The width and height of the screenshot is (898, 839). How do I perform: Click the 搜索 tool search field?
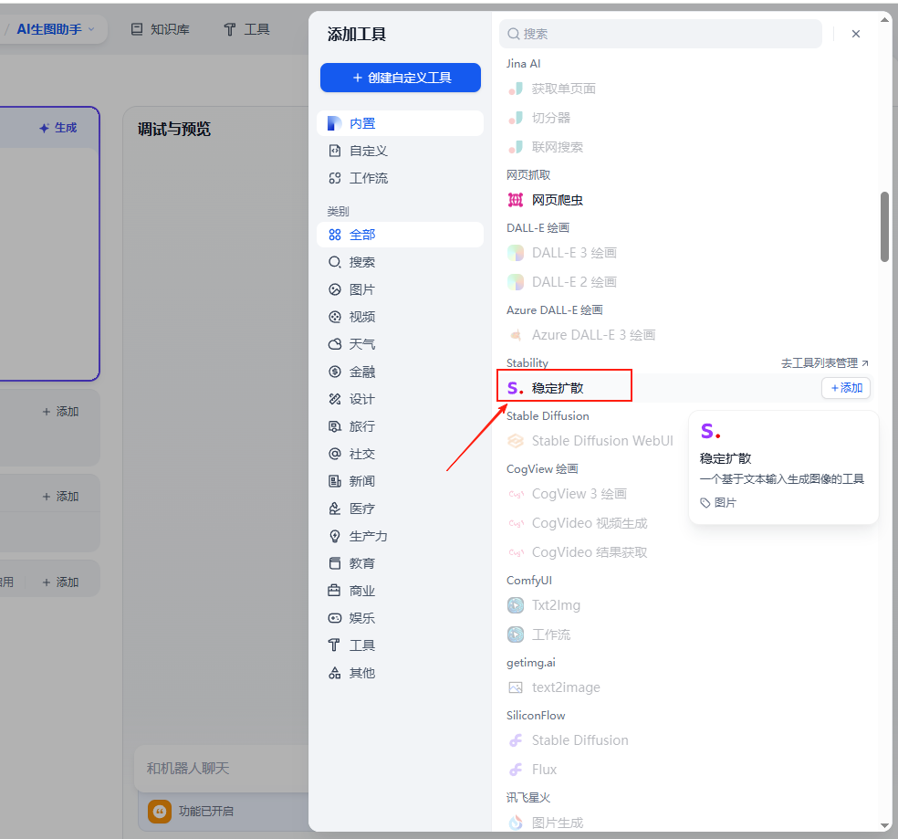point(666,34)
